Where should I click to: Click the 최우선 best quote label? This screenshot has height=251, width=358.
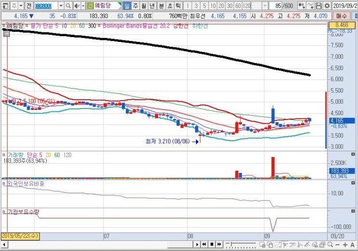[x=198, y=16]
